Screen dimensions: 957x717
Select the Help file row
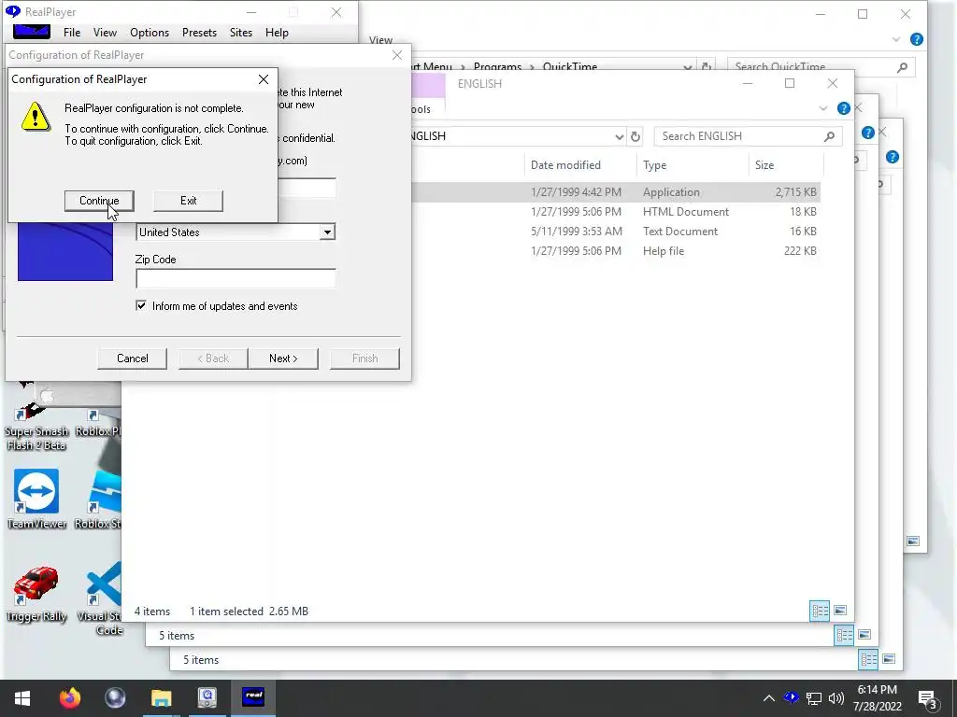[x=616, y=250]
